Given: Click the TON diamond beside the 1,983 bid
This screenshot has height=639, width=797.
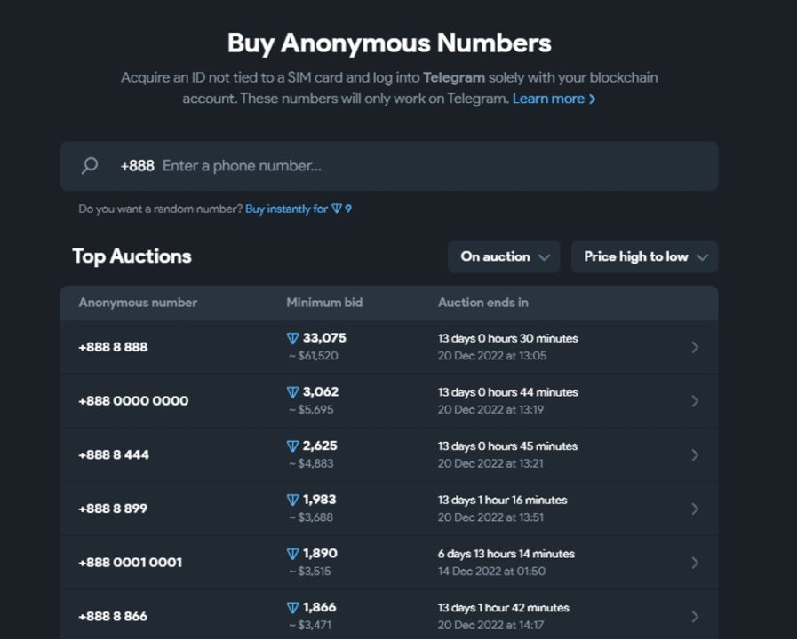Looking at the screenshot, I should coord(291,500).
